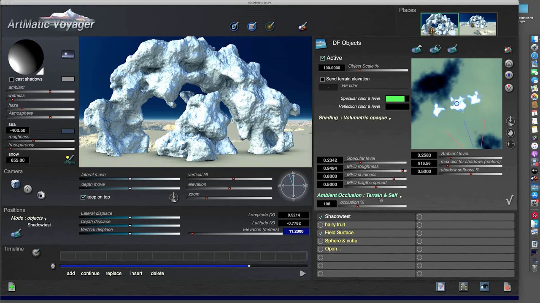The width and height of the screenshot is (540, 303).
Task: Click the plus-minus zoom button beside map
Action: coord(510,144)
